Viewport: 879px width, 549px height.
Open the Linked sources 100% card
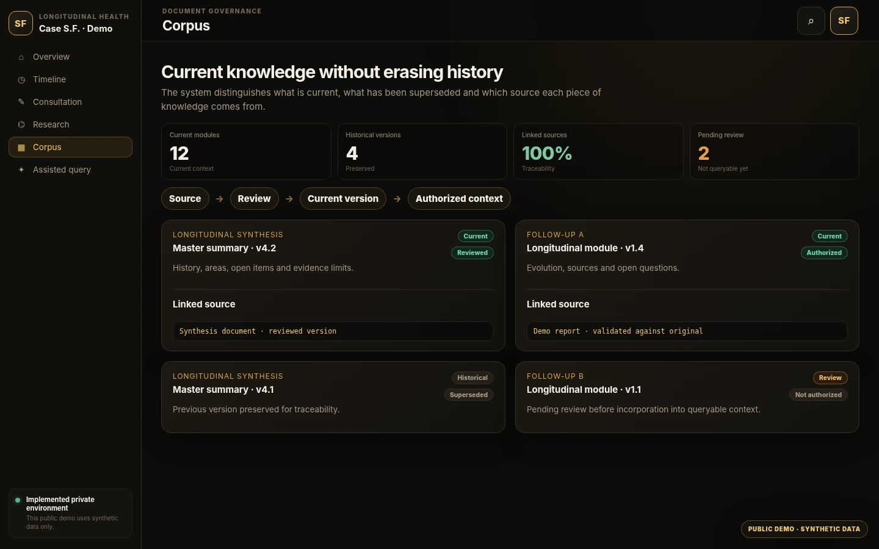[598, 152]
